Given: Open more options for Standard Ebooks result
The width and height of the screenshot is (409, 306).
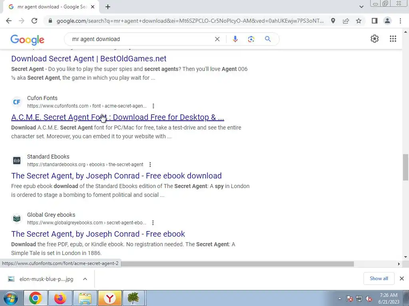Looking at the screenshot, I should pos(150,165).
